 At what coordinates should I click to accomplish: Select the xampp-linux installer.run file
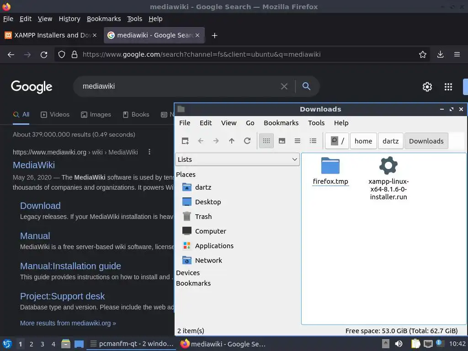pos(388,179)
